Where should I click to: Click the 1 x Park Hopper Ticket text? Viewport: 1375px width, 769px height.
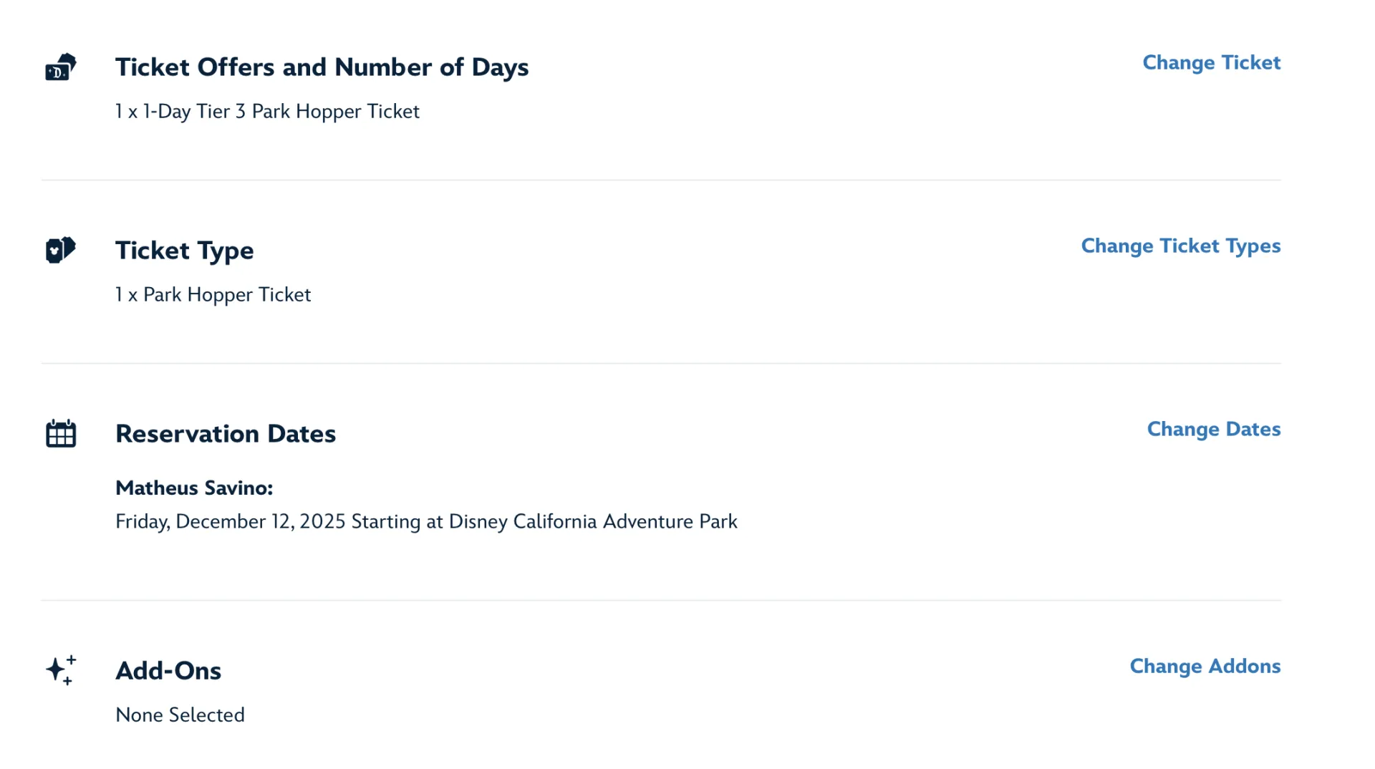tap(213, 295)
